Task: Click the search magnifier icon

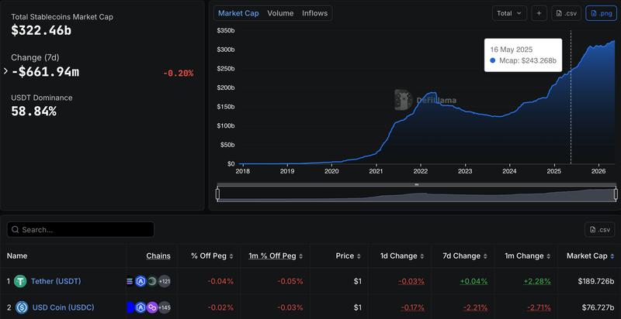Action: [x=15, y=230]
